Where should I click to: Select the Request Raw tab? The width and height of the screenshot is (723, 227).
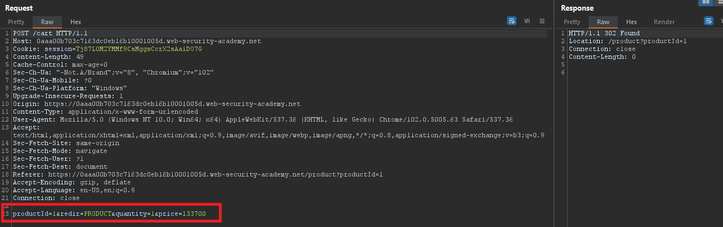point(47,22)
